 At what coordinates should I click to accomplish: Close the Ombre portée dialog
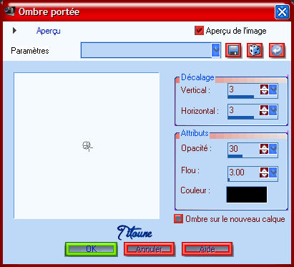(282, 12)
